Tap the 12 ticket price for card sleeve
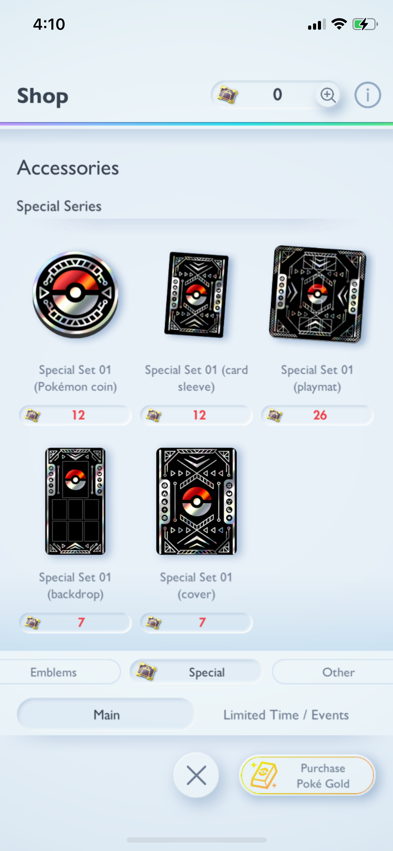This screenshot has width=393, height=851. tap(196, 415)
